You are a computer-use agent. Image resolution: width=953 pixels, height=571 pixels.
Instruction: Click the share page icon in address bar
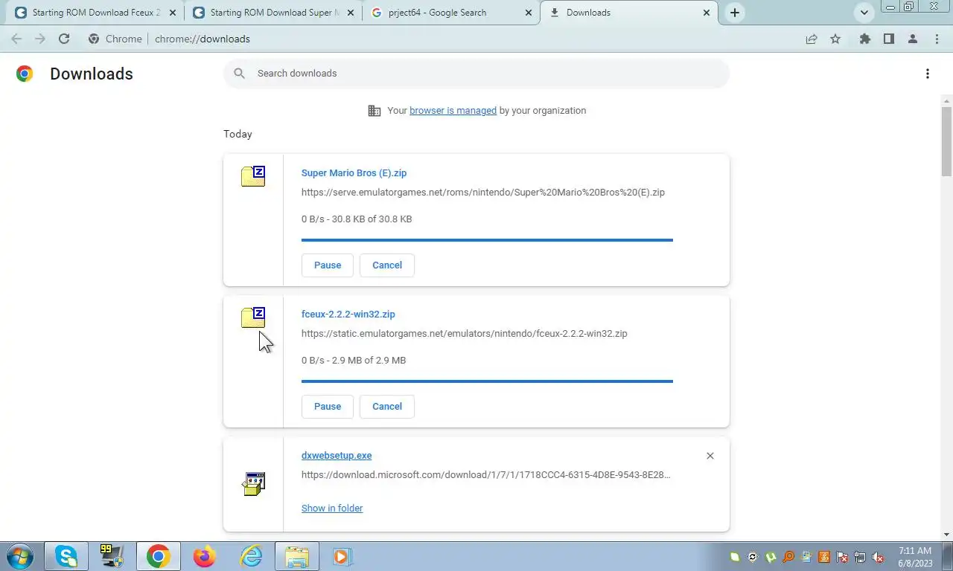pos(812,39)
